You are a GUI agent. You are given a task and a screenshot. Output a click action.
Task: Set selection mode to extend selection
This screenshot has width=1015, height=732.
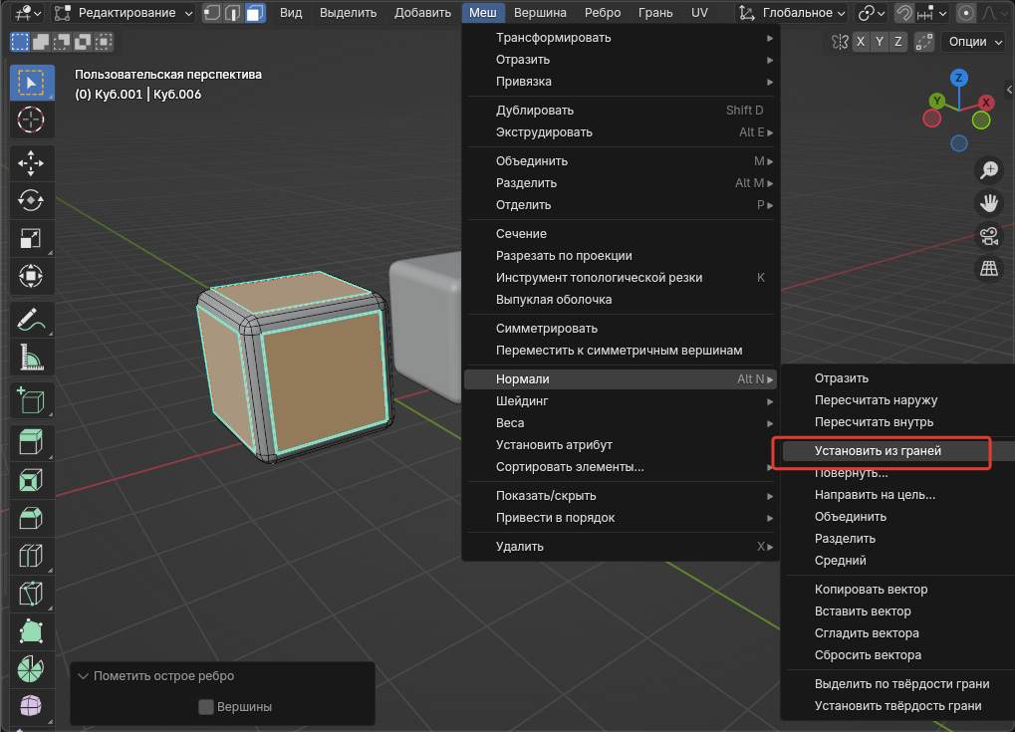click(x=41, y=42)
